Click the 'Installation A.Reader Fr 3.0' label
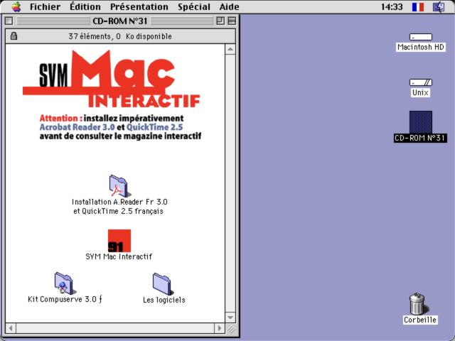455x341 pixels. pos(119,202)
